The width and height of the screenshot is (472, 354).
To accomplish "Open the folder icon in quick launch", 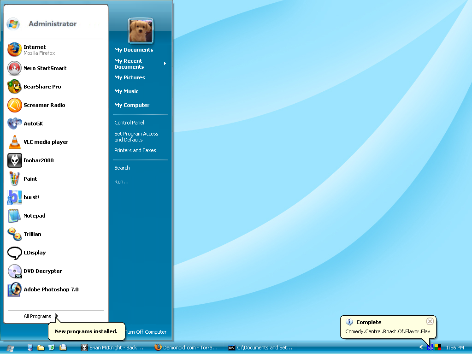I will (41, 348).
